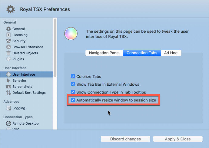Image resolution: width=209 pixels, height=148 pixels.
Task: Open Browser Extensions settings icon
Action: tap(8, 47)
